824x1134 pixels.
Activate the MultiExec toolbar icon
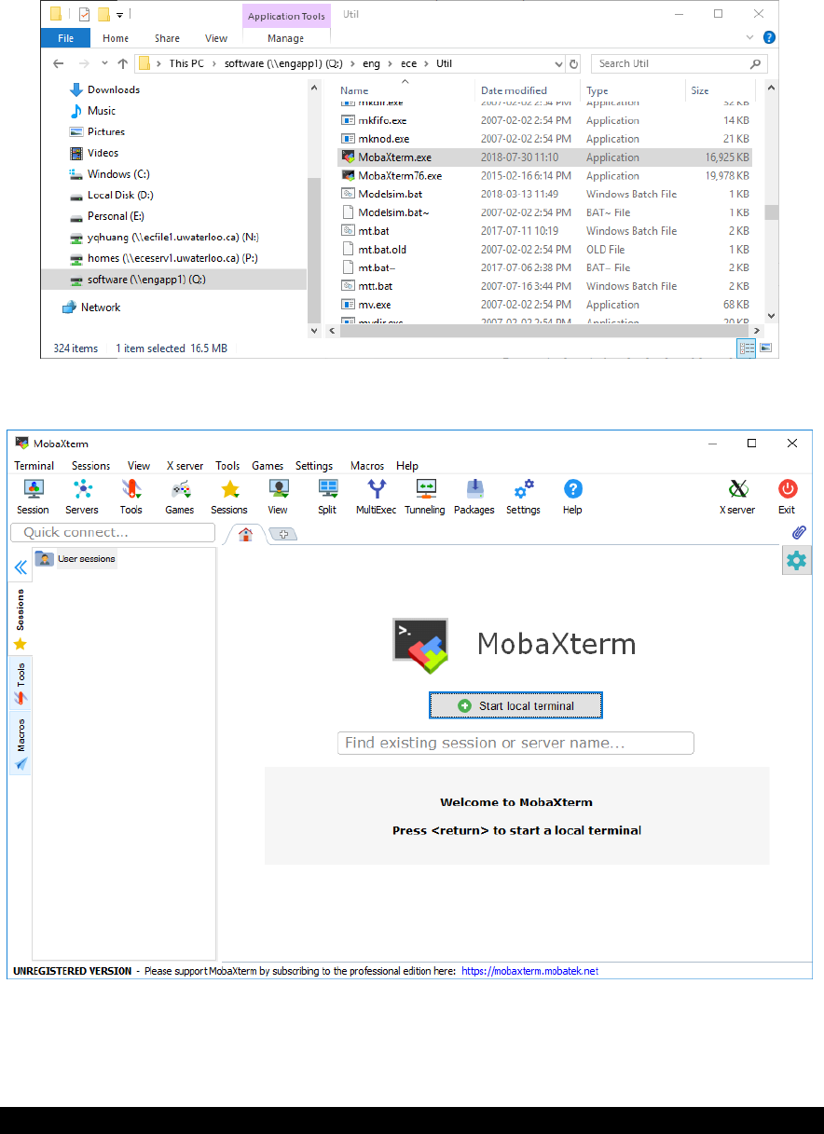pyautogui.click(x=376, y=496)
